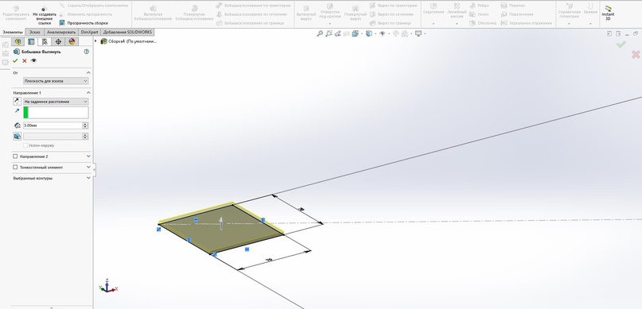This screenshot has height=309, width=642.
Task: Click the disabled draft angle field
Action: pos(53,137)
